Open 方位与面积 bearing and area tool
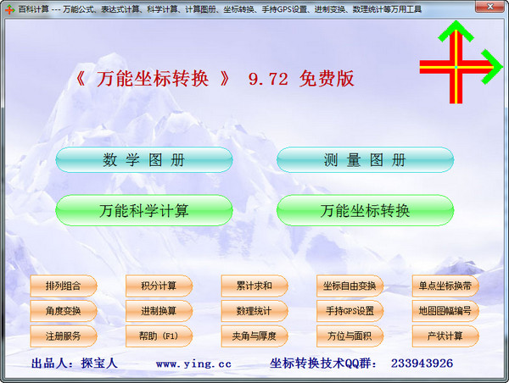509x383 pixels. click(x=350, y=336)
